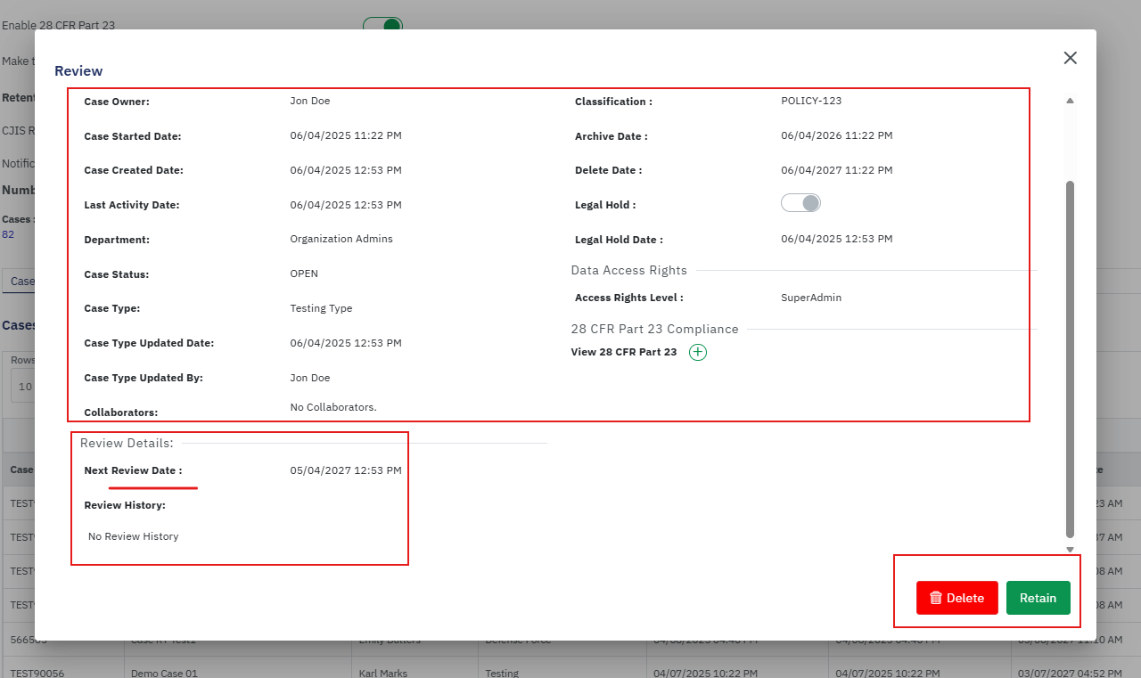1141x678 pixels.
Task: Open the cases count link 82
Action: (x=8, y=234)
